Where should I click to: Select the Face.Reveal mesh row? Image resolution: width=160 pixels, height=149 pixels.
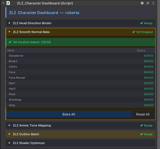81,78
